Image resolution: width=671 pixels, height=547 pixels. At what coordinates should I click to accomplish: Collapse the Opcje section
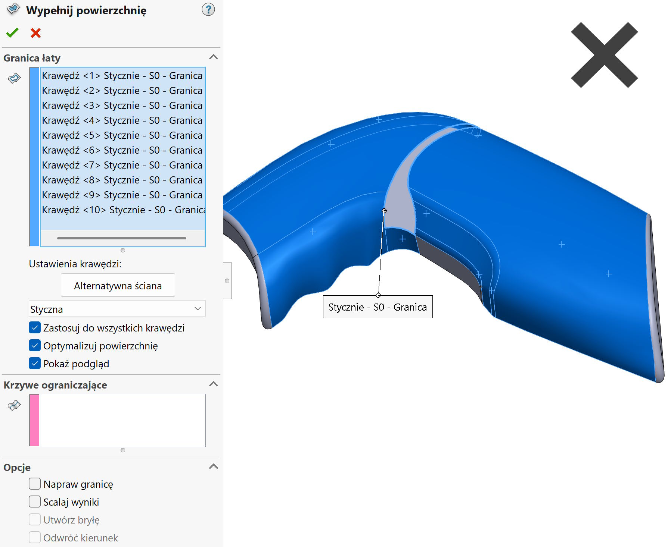pos(213,467)
